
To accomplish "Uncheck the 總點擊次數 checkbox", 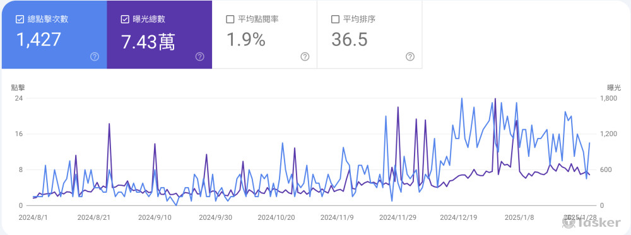I will coord(20,20).
